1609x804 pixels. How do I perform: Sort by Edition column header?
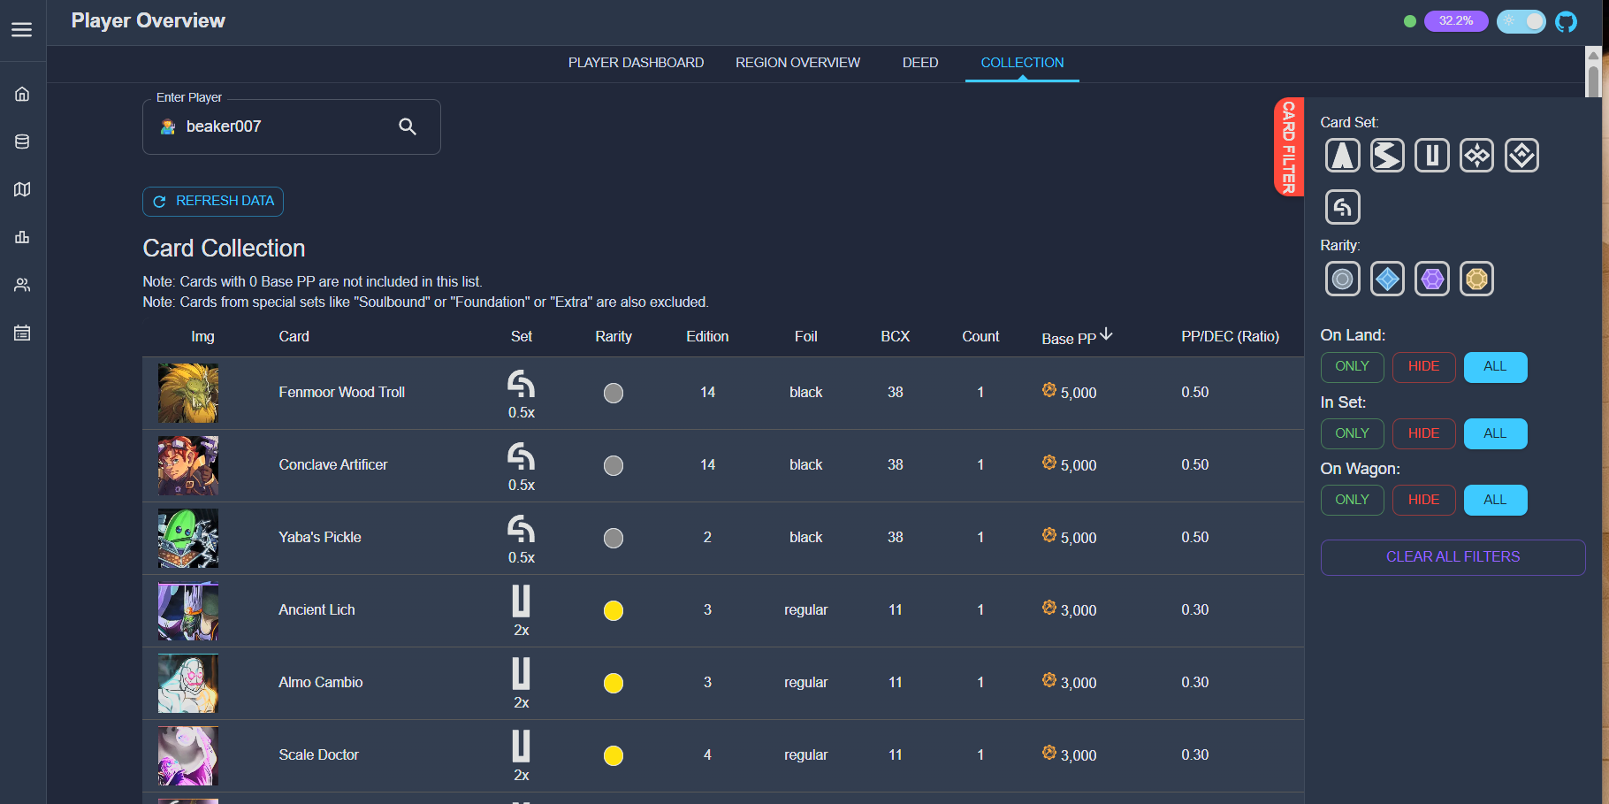point(707,337)
